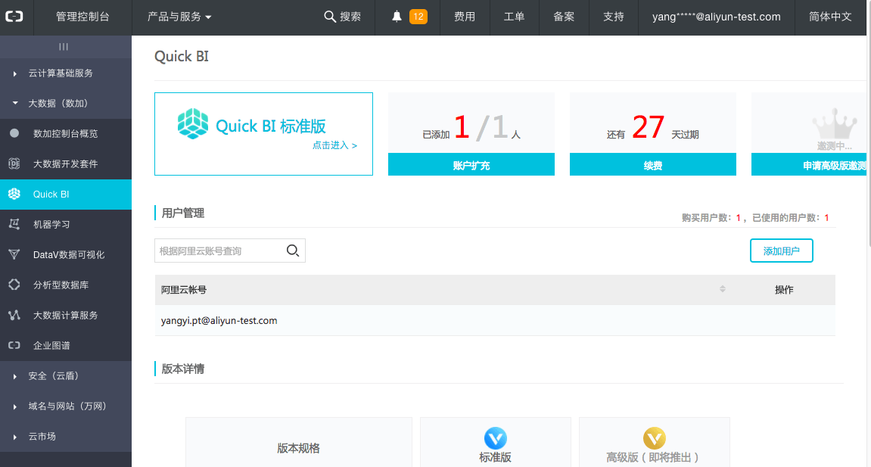Select DataV数据可视化 from sidebar
Viewport: 871px width, 467px height.
65,255
